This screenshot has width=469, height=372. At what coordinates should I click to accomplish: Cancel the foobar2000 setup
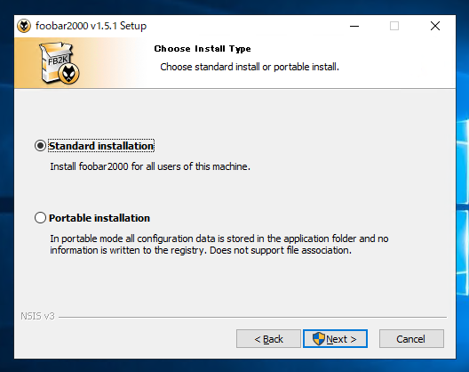point(411,339)
